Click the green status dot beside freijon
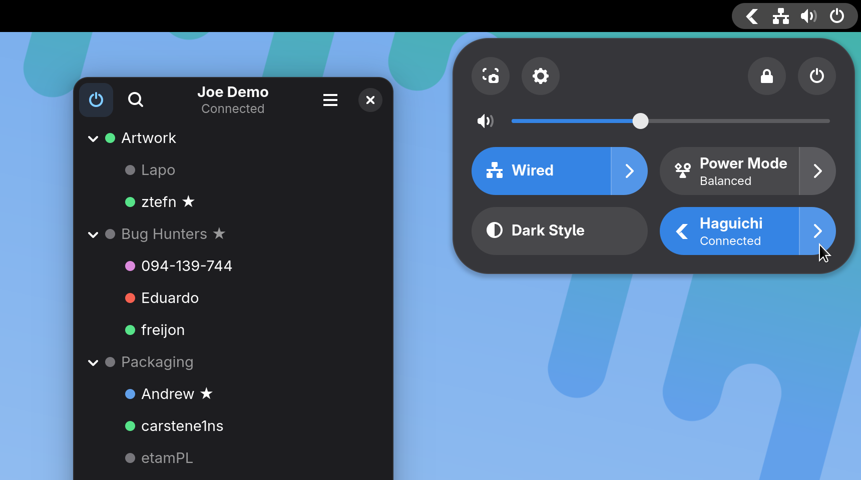861x480 pixels. (130, 330)
